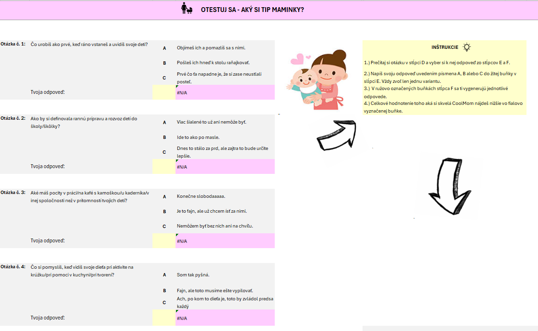Viewport: 538px width, 331px height.
Task: Select the yellow answer cell for Otázka č. 3
Action: pyautogui.click(x=164, y=240)
